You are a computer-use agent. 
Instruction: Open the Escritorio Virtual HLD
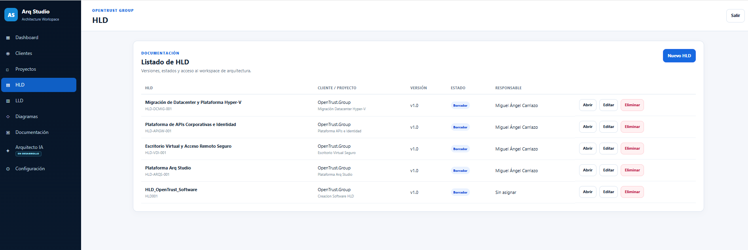click(x=587, y=148)
